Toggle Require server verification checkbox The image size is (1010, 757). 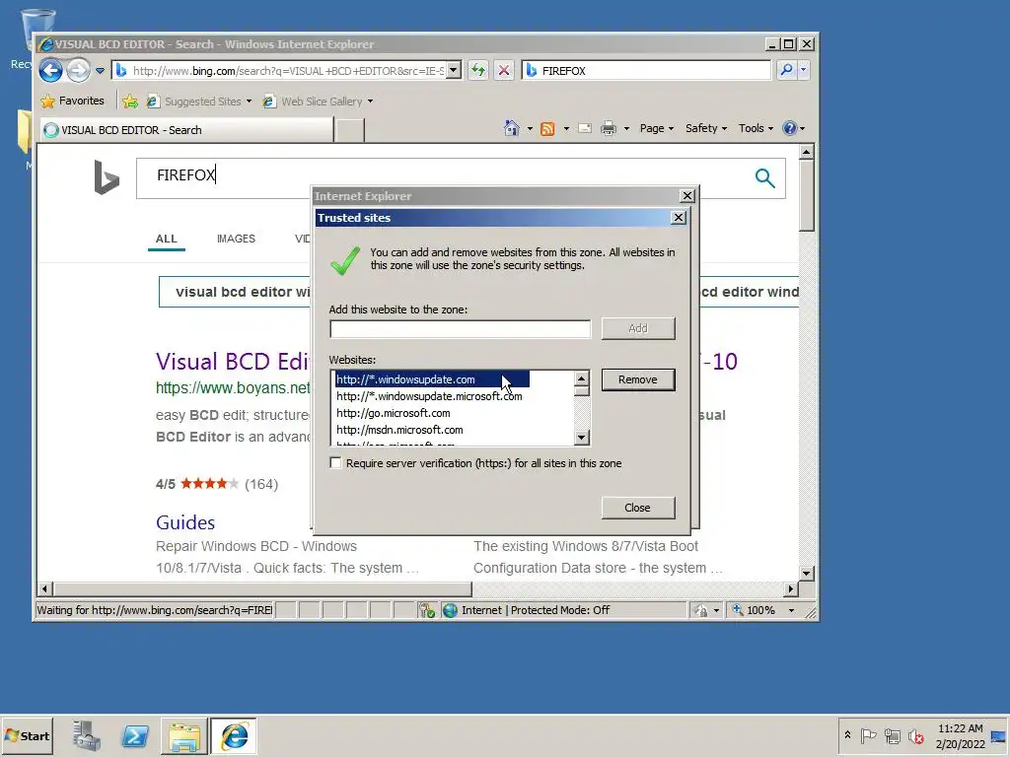tap(335, 463)
